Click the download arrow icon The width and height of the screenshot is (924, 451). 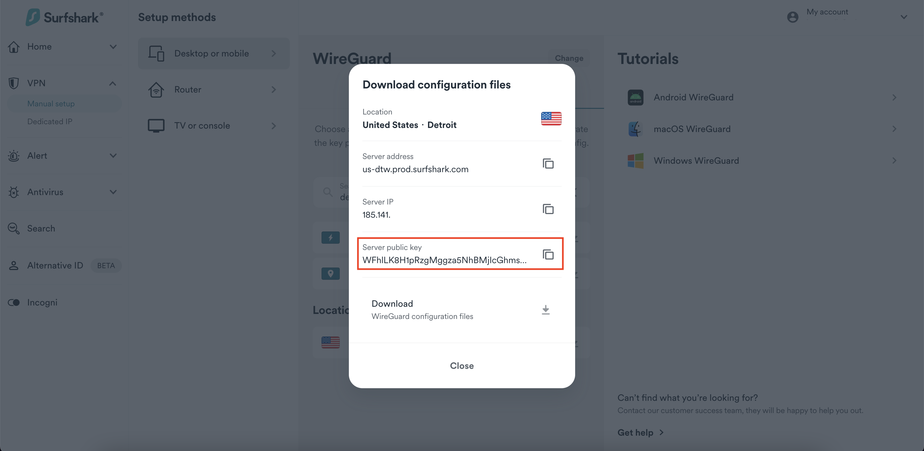click(x=545, y=310)
